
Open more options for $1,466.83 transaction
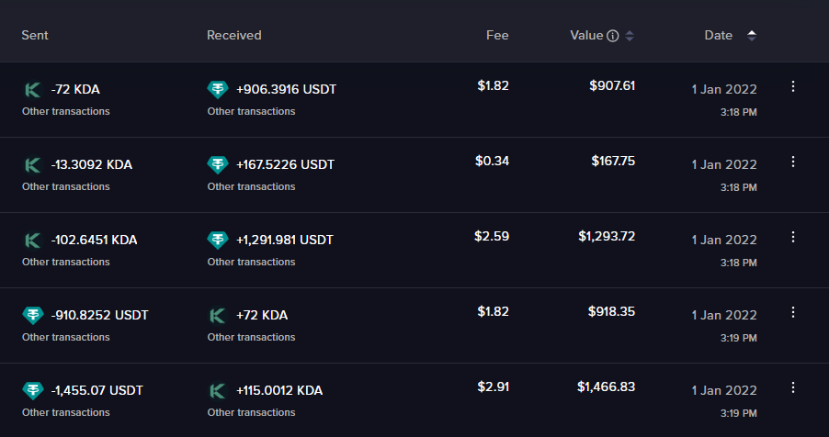tap(793, 387)
